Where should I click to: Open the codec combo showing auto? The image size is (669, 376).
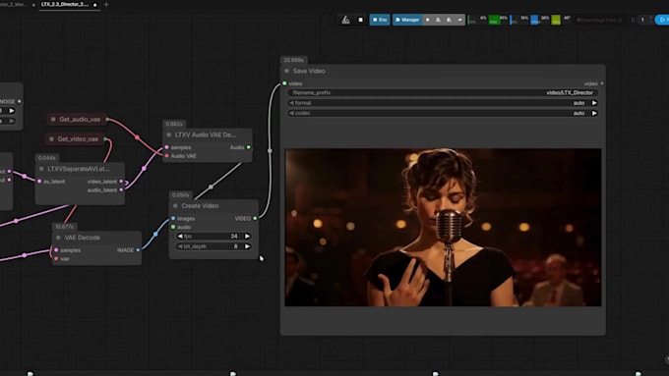click(x=443, y=113)
